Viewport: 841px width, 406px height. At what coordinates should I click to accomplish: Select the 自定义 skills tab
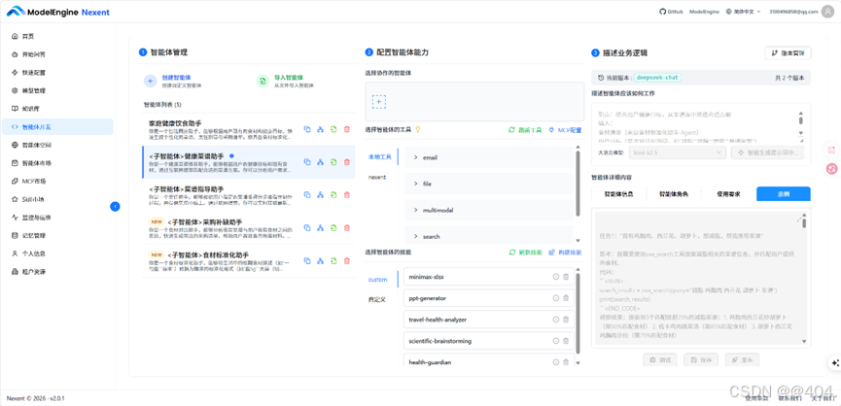(x=377, y=299)
